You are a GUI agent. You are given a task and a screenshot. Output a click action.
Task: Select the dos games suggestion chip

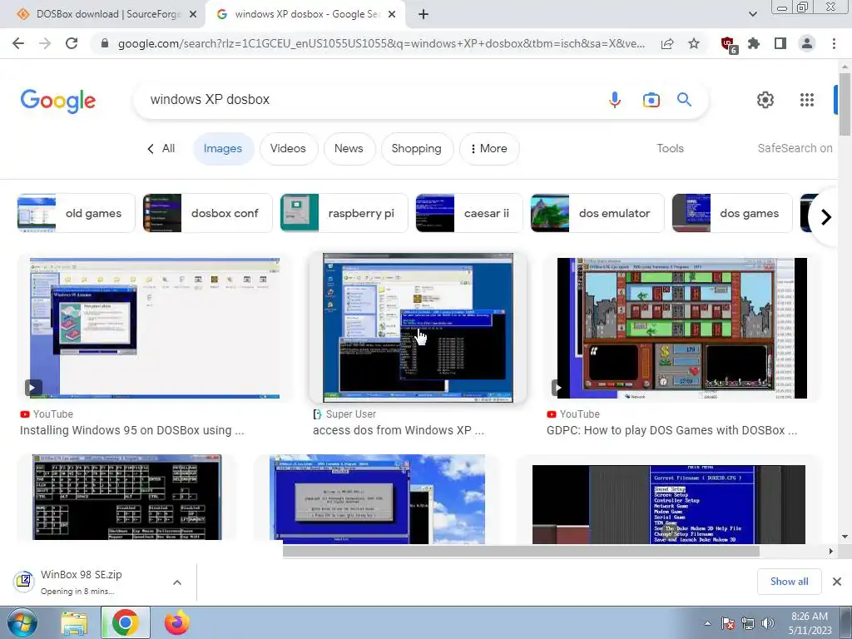(x=732, y=213)
